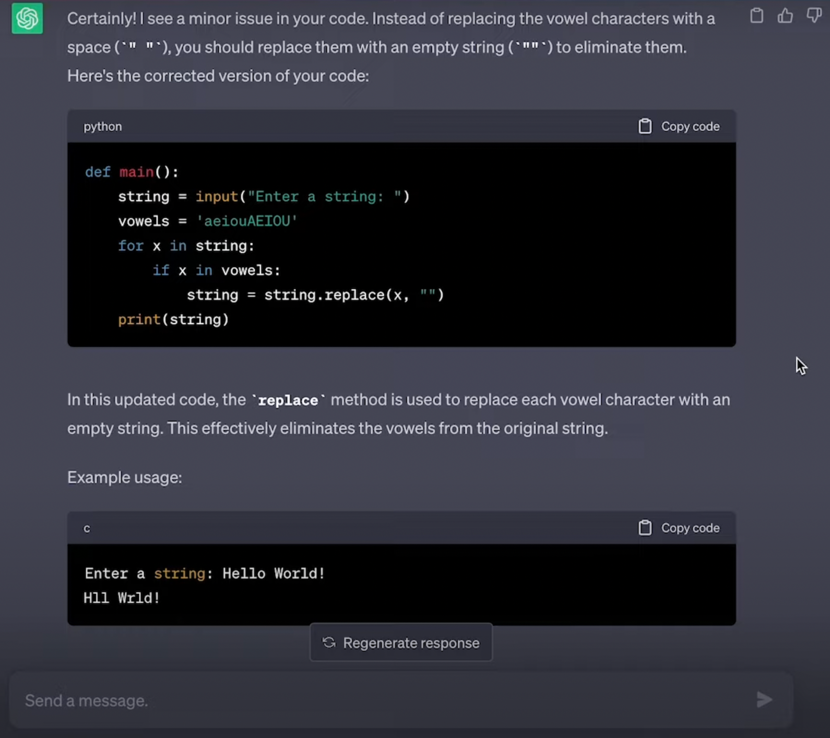Screen dimensions: 830x738
Task: Click the circular arrows regenerate icon
Action: coord(329,642)
